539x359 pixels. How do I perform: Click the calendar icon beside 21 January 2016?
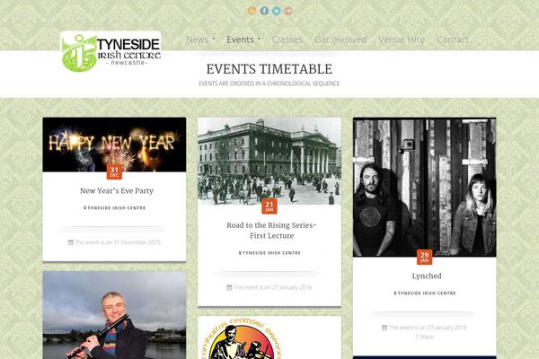click(x=229, y=287)
